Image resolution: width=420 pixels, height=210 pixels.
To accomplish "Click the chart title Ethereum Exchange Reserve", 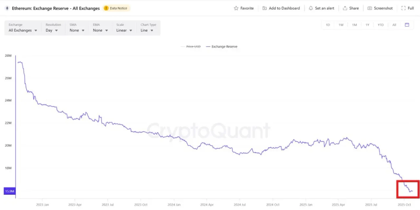I will point(56,8).
